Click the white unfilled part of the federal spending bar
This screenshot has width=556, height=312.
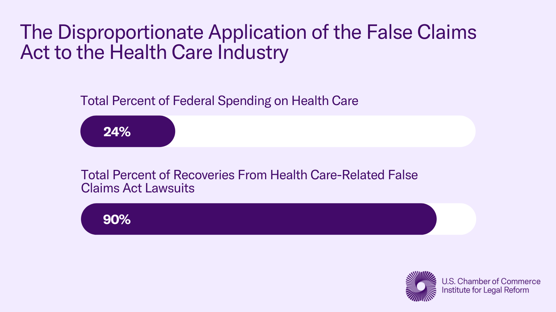pos(325,131)
